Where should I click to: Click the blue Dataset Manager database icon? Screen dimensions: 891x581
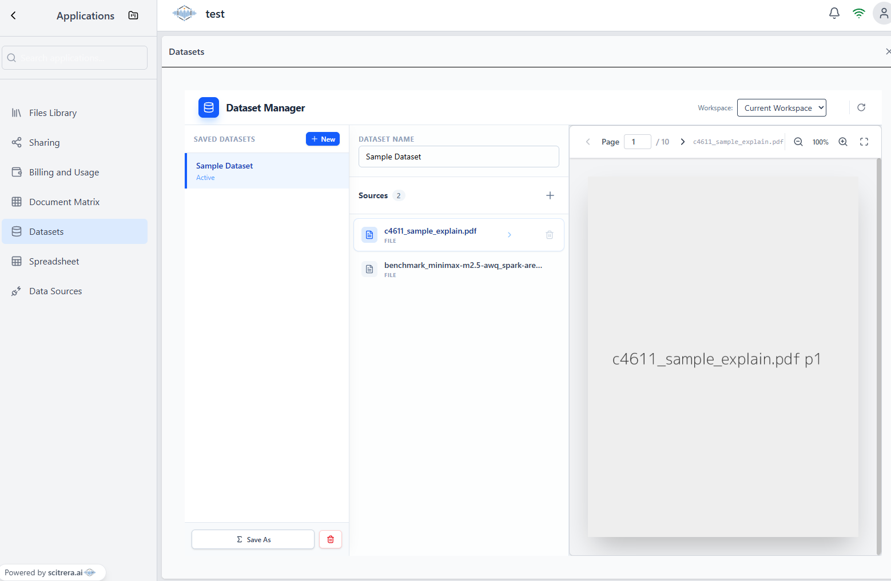tap(209, 107)
